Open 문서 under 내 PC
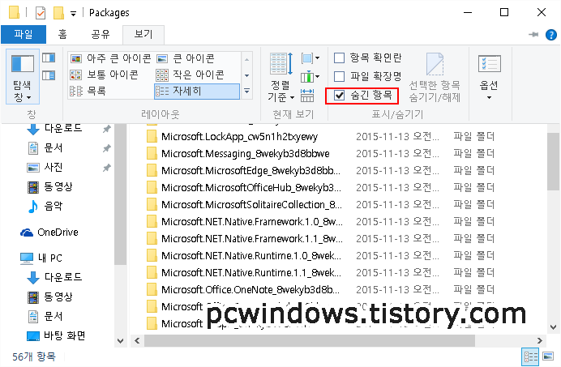This screenshot has height=367, width=561. [54, 316]
